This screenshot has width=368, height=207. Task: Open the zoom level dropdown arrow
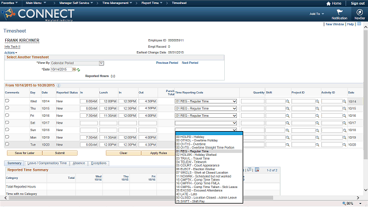point(361,204)
